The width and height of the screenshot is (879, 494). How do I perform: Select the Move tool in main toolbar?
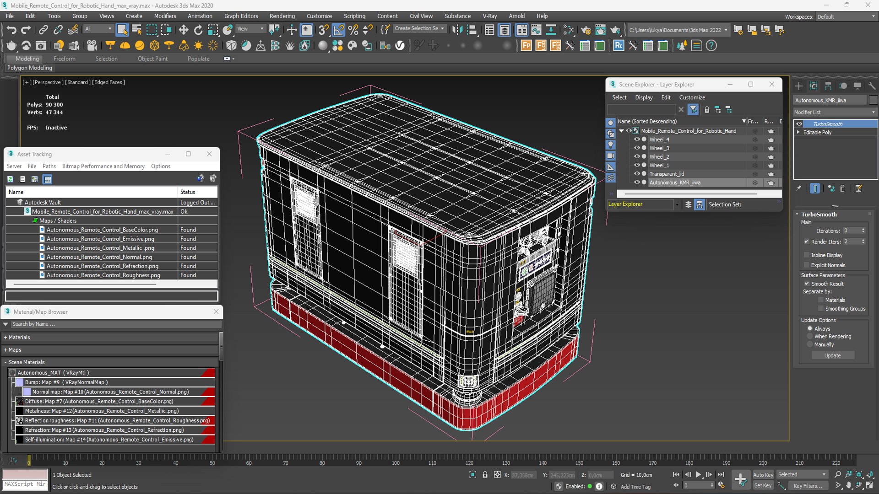click(x=184, y=30)
